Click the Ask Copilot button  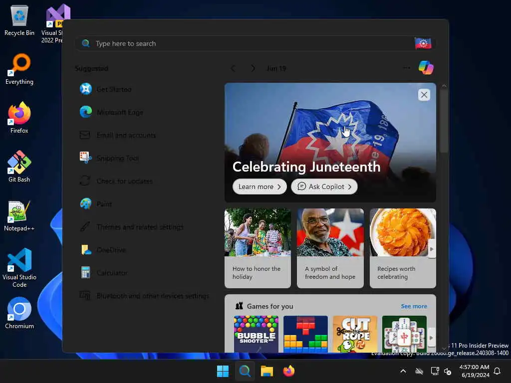tap(324, 187)
